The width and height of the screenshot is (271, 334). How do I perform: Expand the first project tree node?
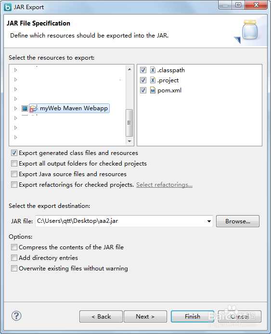click(15, 70)
